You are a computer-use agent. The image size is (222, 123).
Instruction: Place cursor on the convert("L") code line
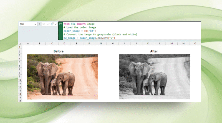(89, 38)
